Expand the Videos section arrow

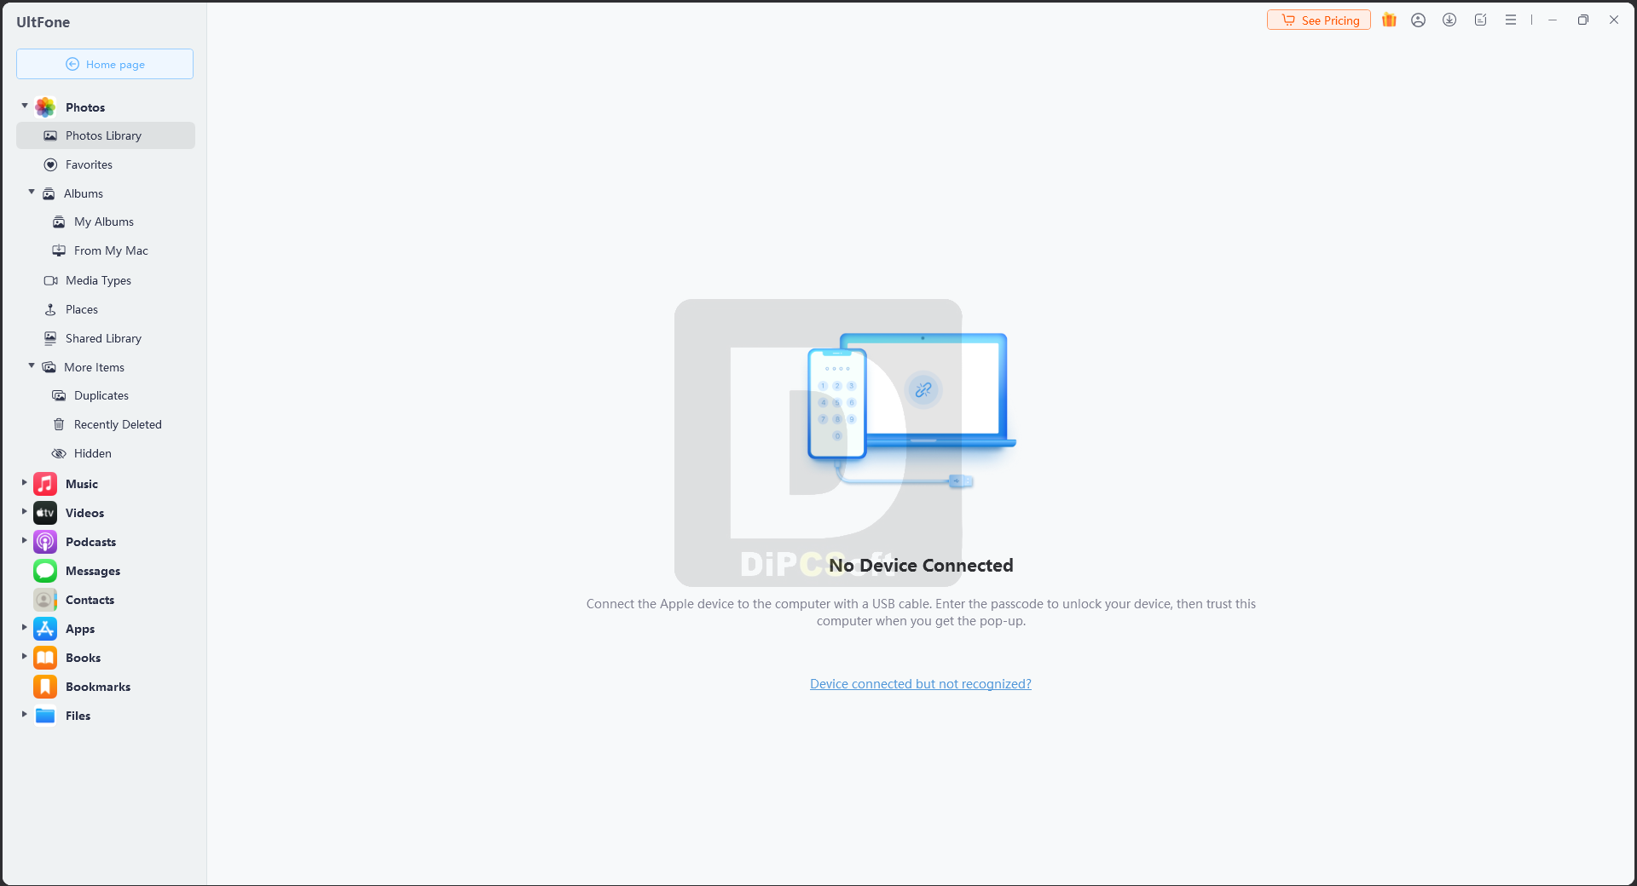point(24,512)
